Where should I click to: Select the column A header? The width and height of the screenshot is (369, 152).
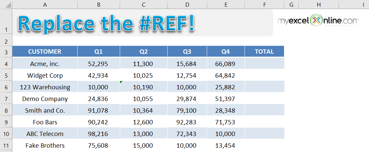(45, 4)
